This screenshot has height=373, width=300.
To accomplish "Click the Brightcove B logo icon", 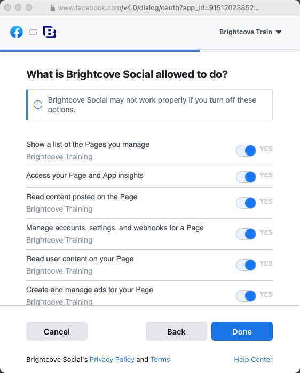I will pos(50,32).
